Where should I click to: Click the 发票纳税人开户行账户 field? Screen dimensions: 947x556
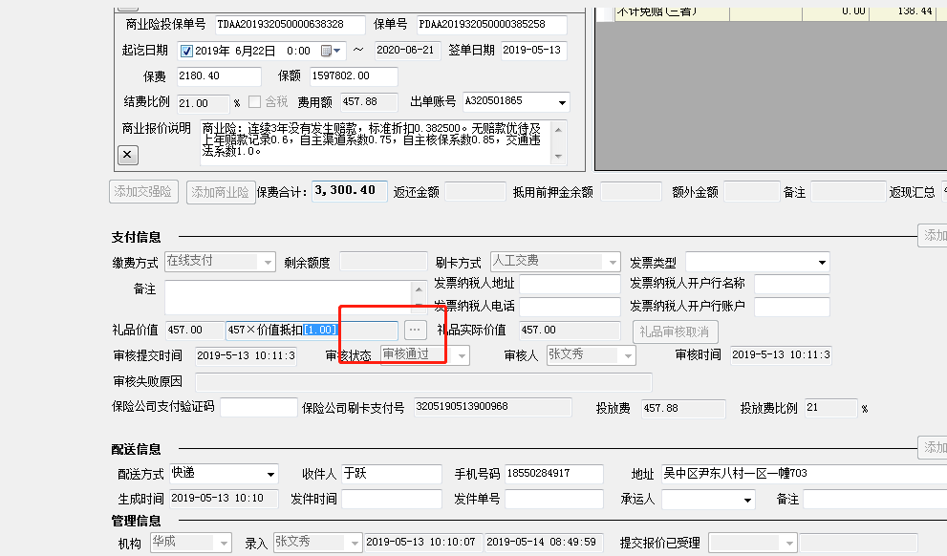(x=792, y=307)
